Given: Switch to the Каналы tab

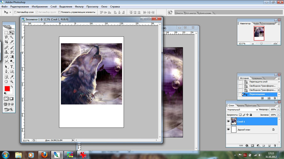Looking at the screenshot, I should click(241, 106).
